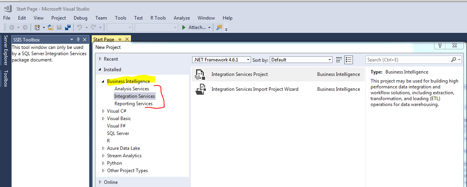This screenshot has width=467, height=187.
Task: Close the SSIS Toolbox panel
Action: point(85,40)
